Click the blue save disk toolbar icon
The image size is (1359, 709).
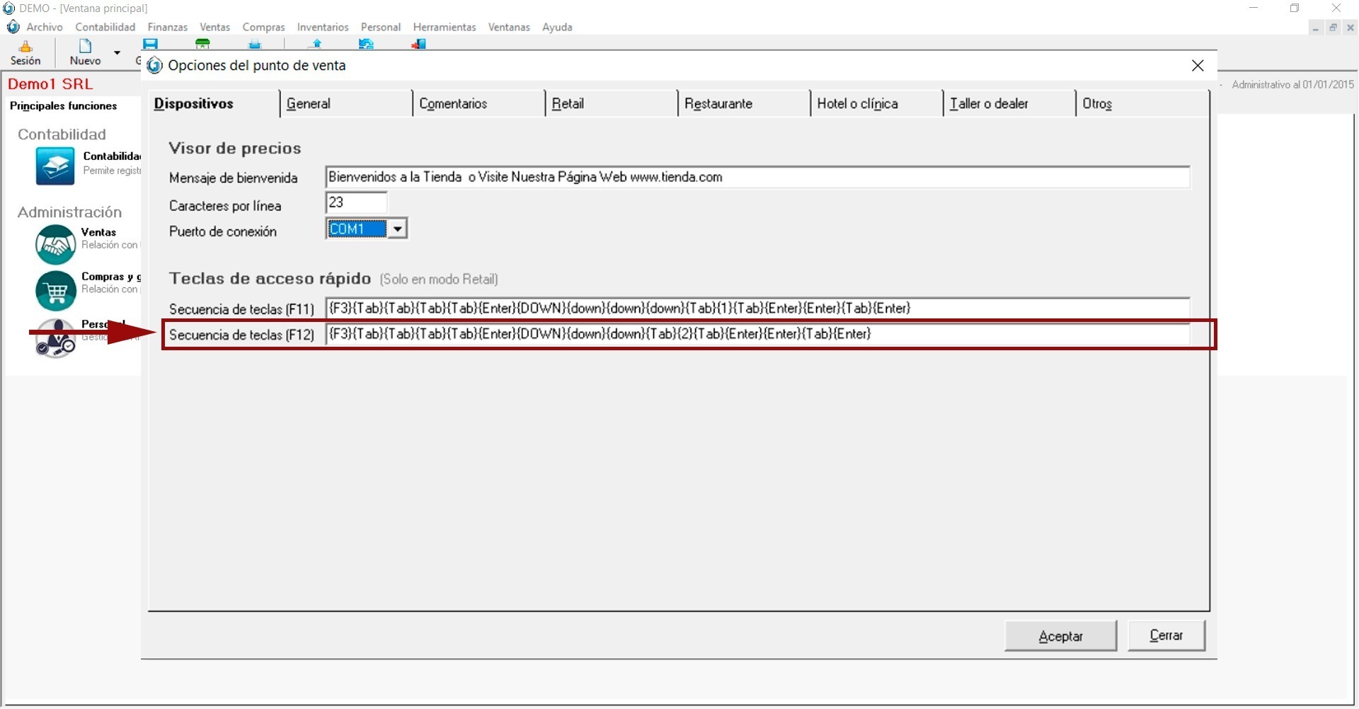point(150,44)
